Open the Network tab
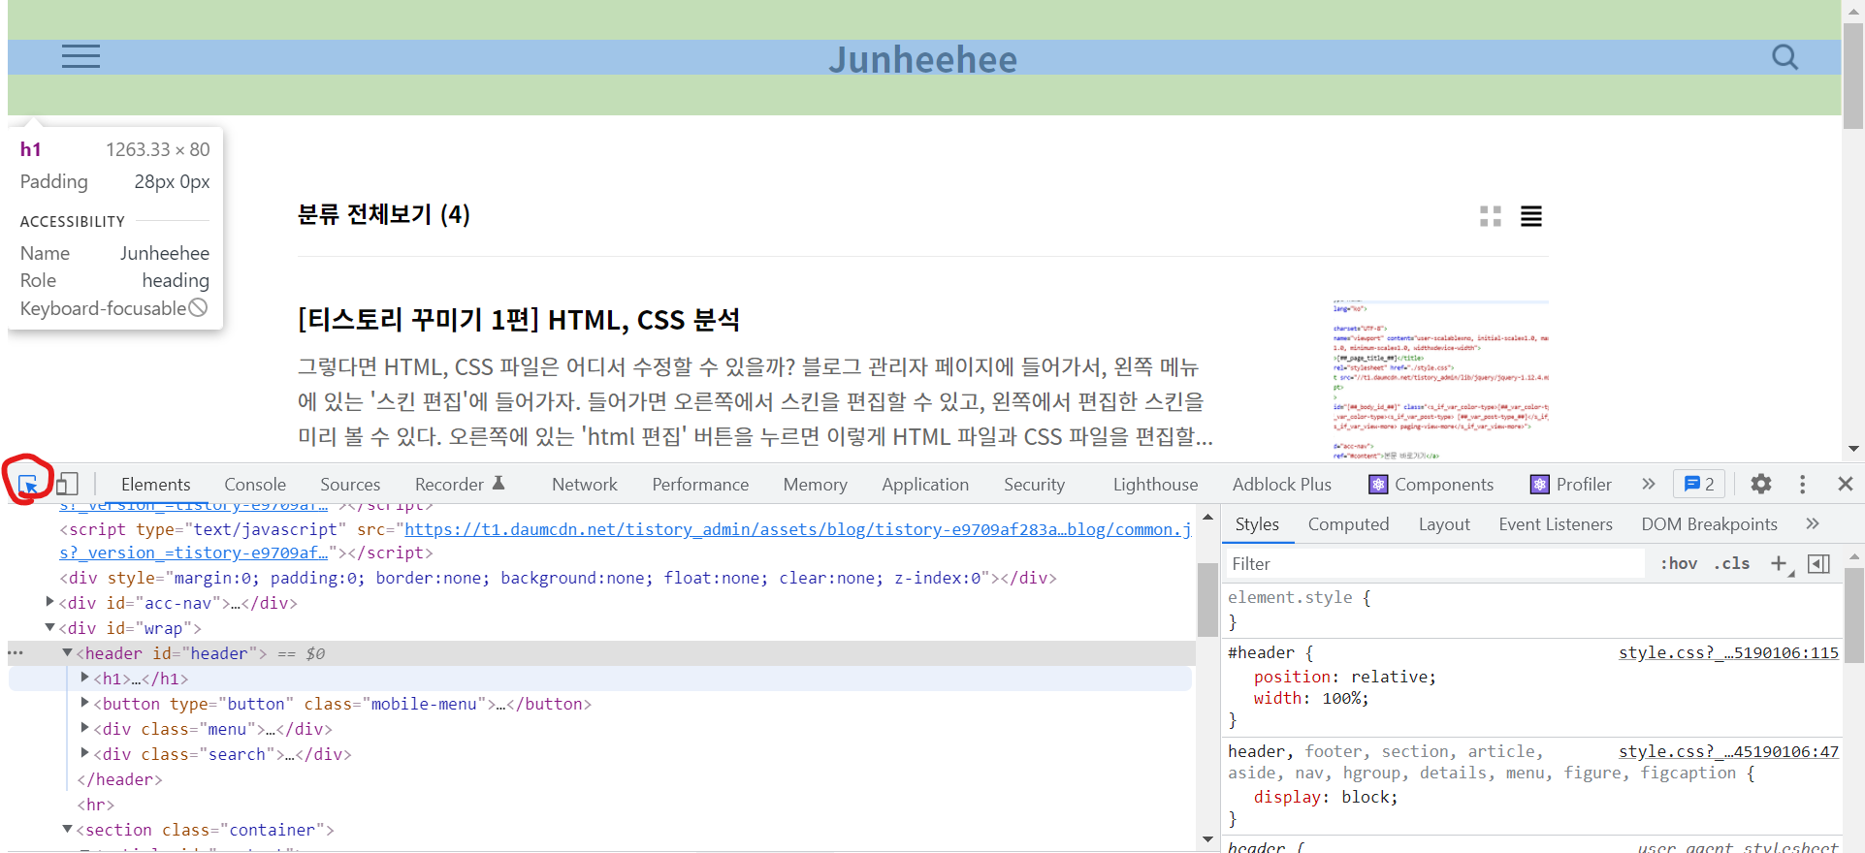1865x853 pixels. pos(585,484)
